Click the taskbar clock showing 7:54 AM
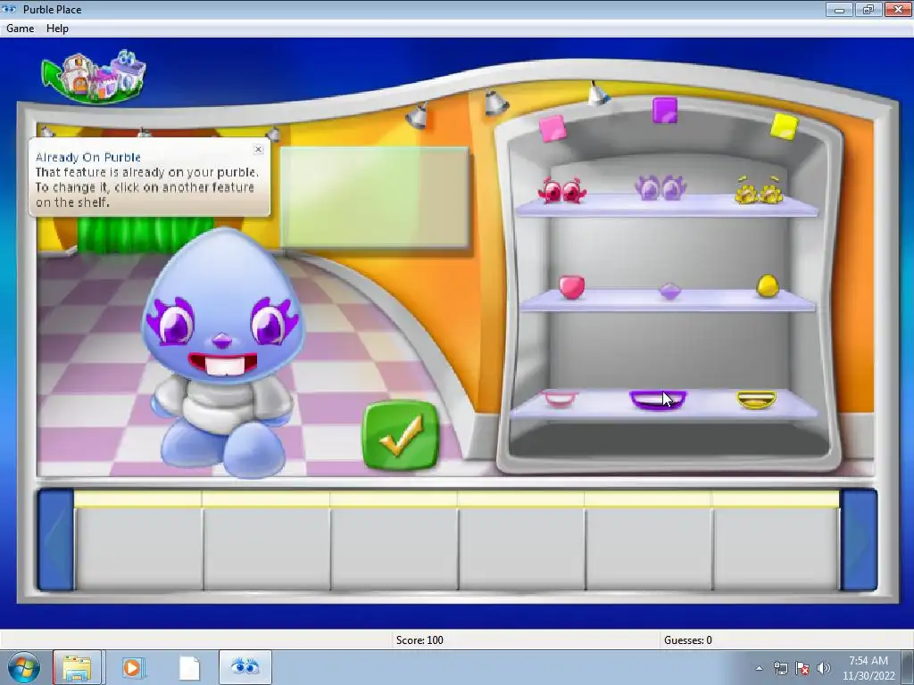The image size is (914, 685). 868,667
